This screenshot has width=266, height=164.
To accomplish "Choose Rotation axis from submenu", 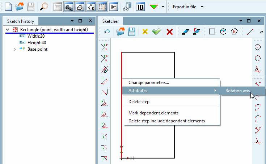I will [237, 91].
